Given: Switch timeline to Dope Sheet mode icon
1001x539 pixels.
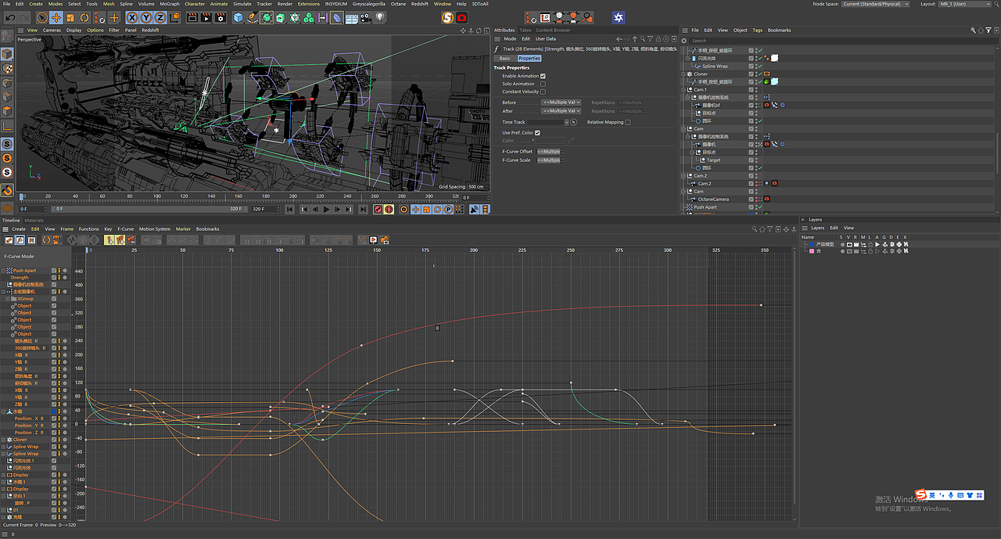Looking at the screenshot, I should coord(9,239).
